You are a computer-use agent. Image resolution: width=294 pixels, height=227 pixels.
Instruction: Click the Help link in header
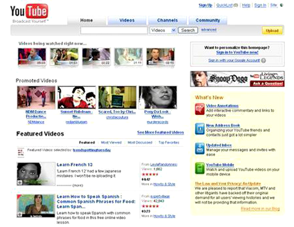[246, 5]
